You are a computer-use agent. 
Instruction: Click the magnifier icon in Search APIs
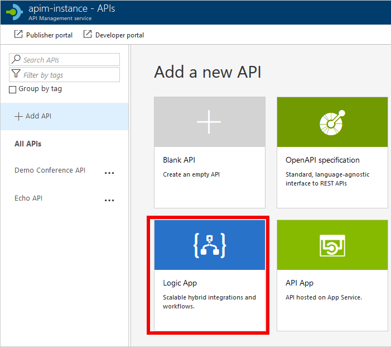tap(16, 59)
